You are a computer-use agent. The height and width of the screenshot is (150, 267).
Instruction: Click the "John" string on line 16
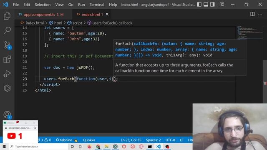click(x=74, y=39)
